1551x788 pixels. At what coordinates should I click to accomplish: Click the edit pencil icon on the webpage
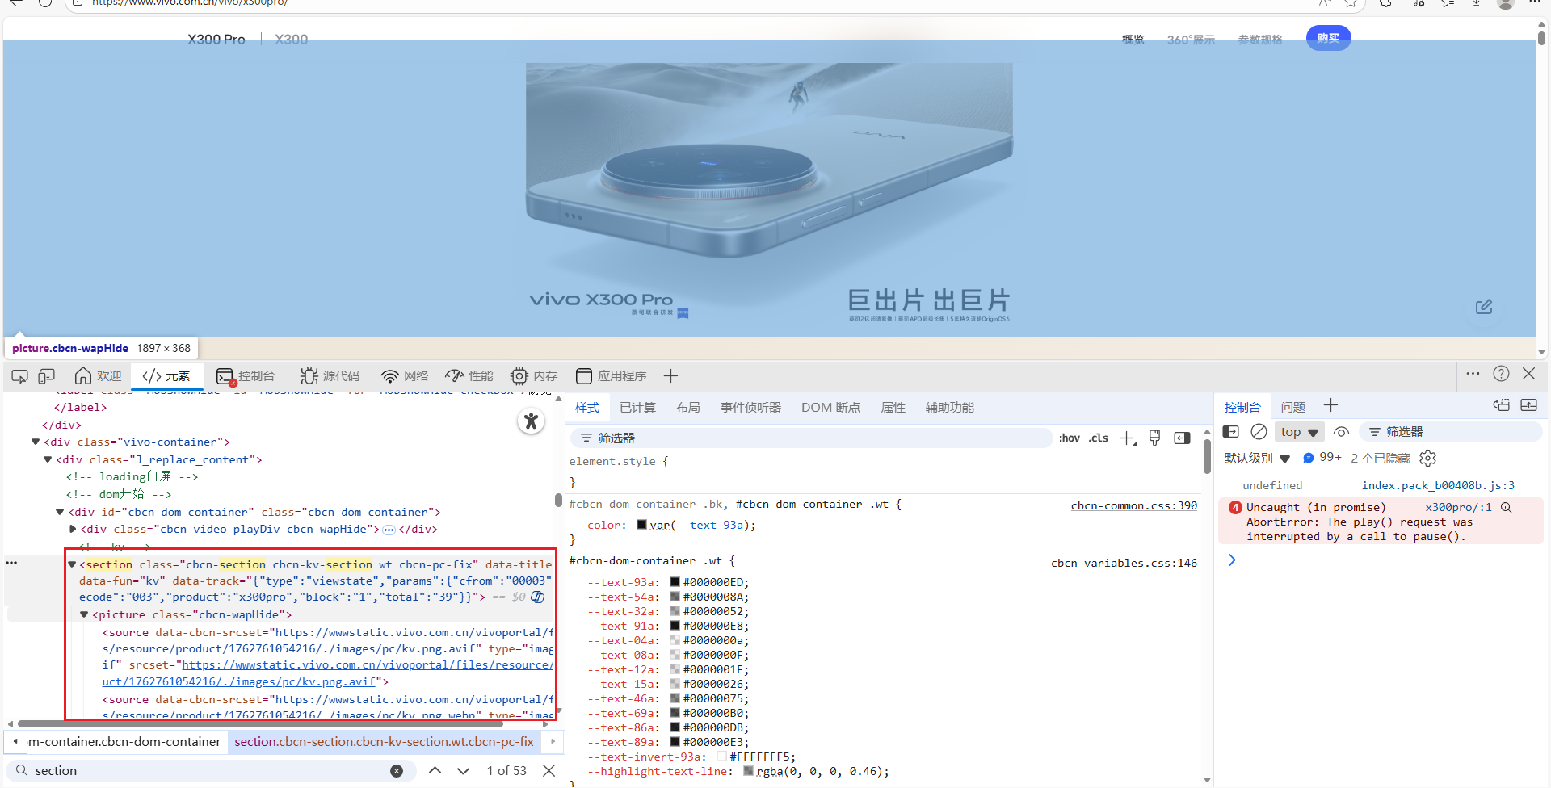coord(1484,307)
